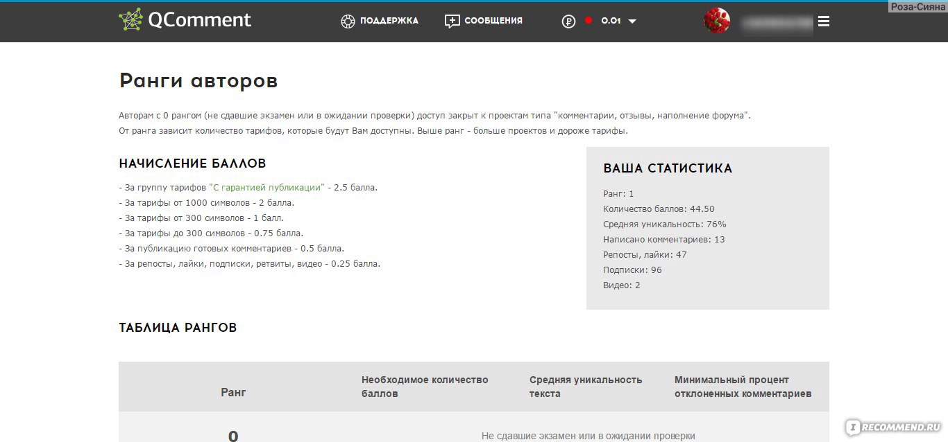
Task: Click the Ранг column header
Action: (233, 392)
